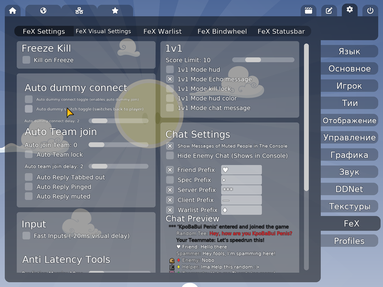383x287 pixels.
Task: Switch to FeX Settings tab
Action: (x=44, y=31)
